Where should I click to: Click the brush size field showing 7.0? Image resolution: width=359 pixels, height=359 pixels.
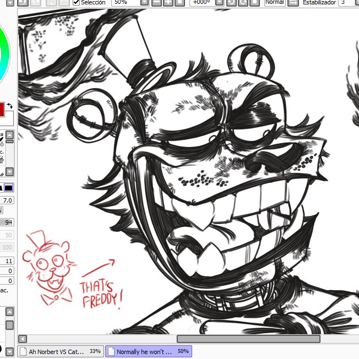tap(7, 200)
